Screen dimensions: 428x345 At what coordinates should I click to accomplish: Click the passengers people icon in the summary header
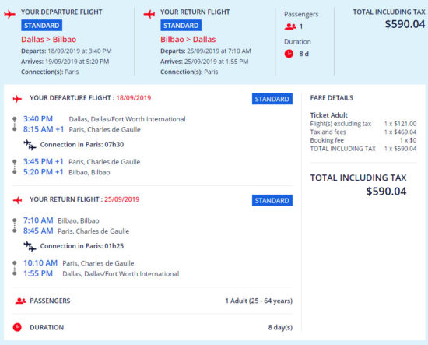coord(290,26)
